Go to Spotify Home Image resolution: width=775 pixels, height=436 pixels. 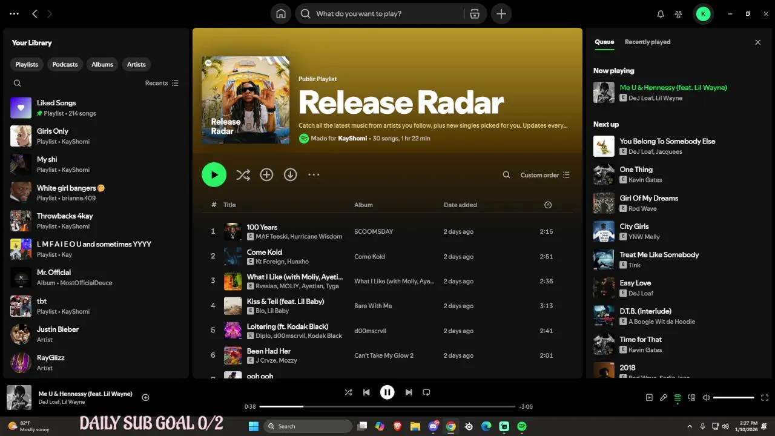click(x=280, y=13)
